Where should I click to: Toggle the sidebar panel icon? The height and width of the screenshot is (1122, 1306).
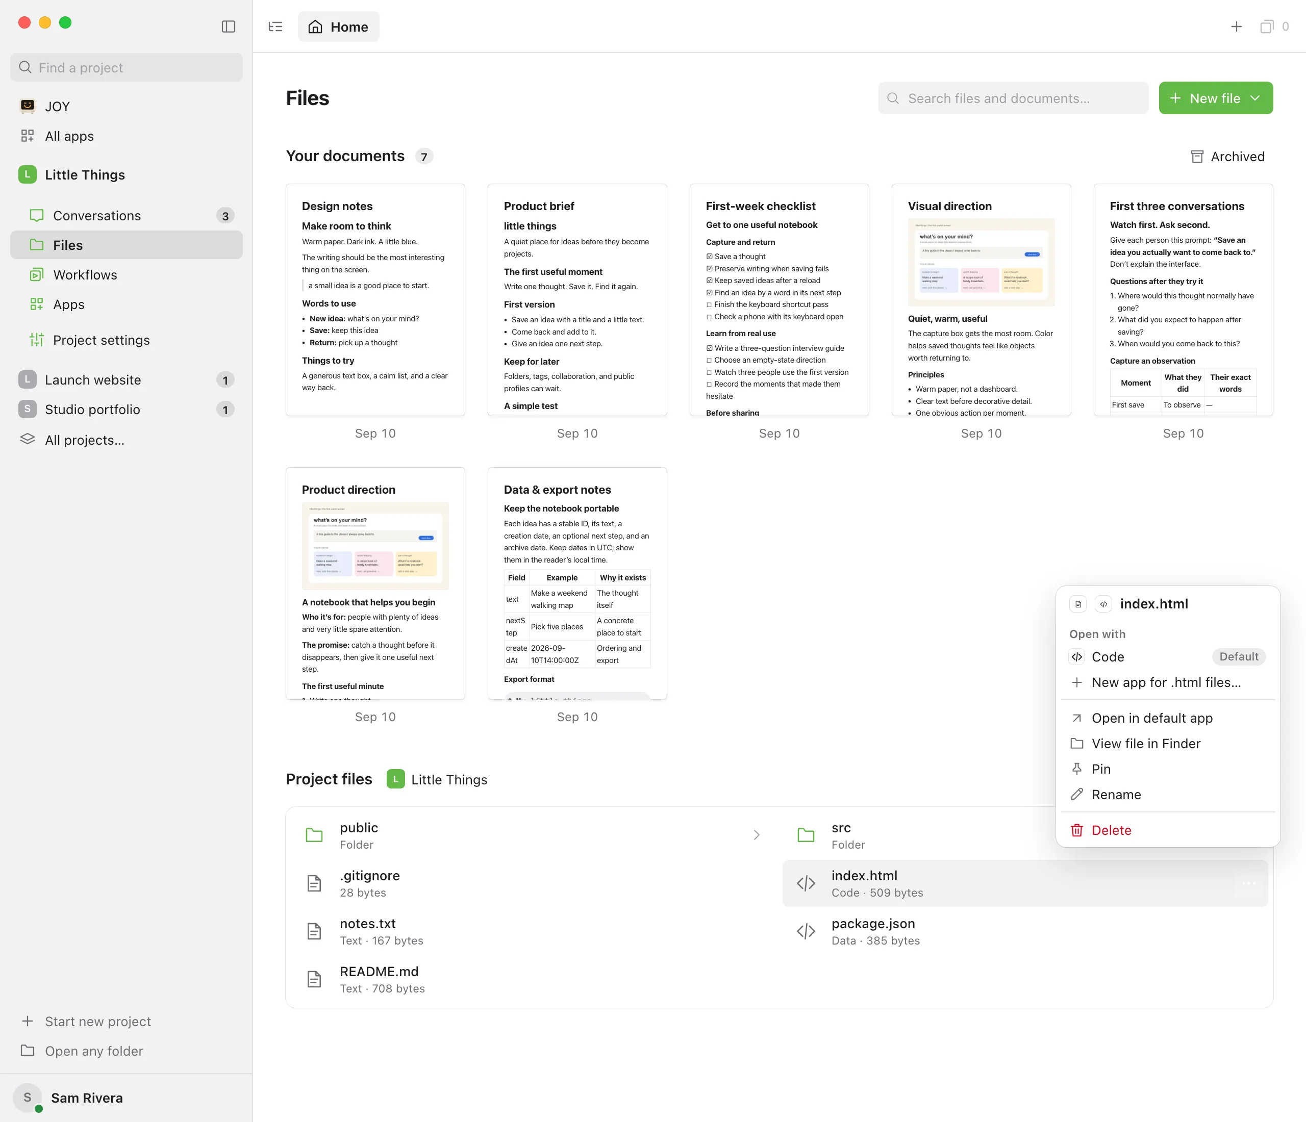click(228, 27)
